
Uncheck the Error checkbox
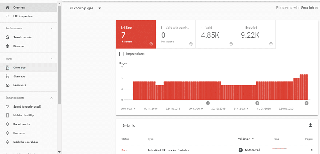[123, 28]
